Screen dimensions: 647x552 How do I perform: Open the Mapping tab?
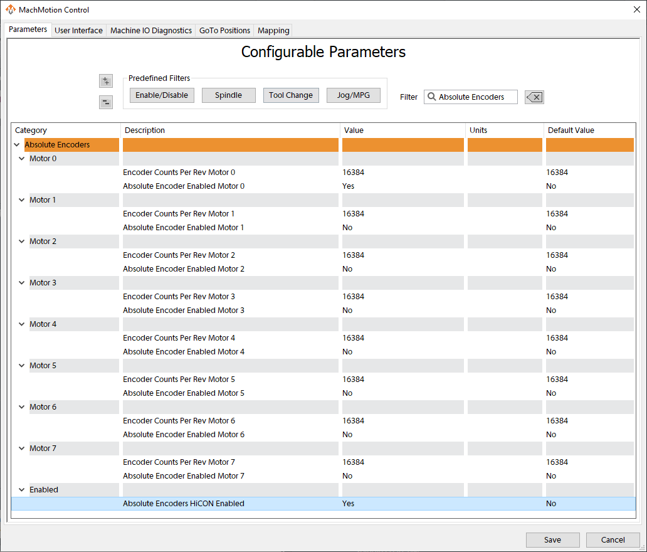click(273, 30)
